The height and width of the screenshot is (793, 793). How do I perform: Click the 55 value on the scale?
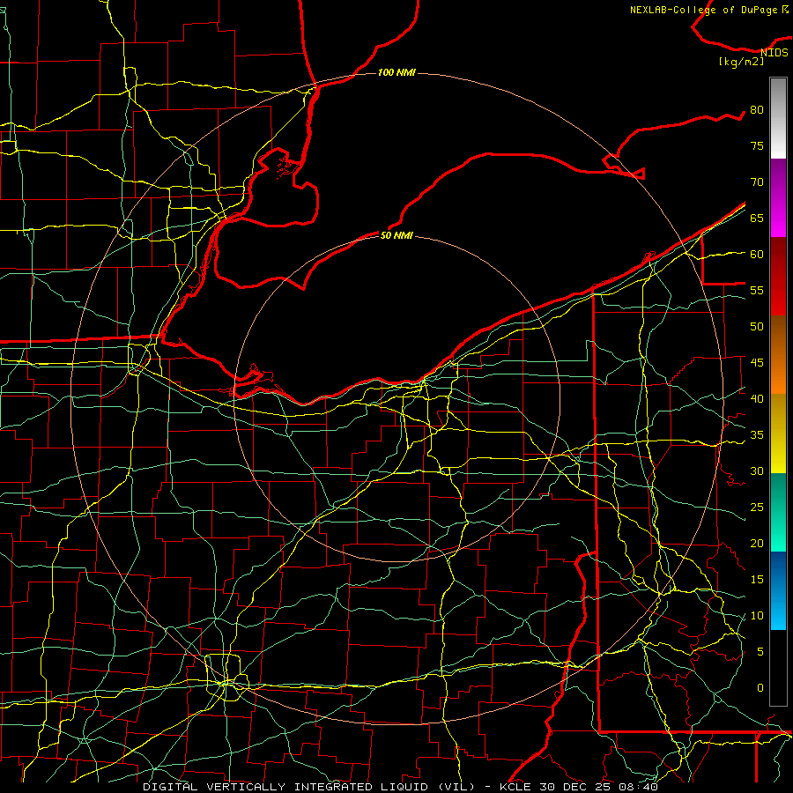[x=757, y=290]
